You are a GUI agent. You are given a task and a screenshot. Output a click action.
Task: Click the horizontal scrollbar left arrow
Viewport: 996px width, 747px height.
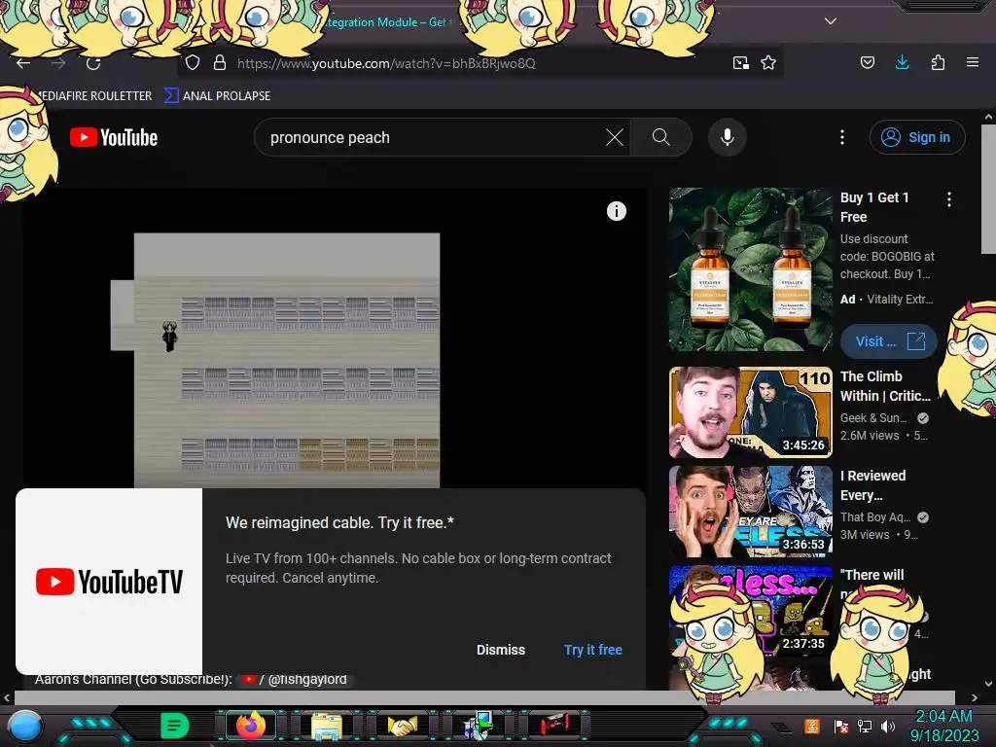coord(7,697)
